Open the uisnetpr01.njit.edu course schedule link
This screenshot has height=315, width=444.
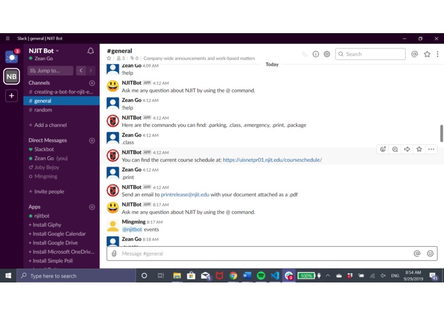[x=272, y=160]
